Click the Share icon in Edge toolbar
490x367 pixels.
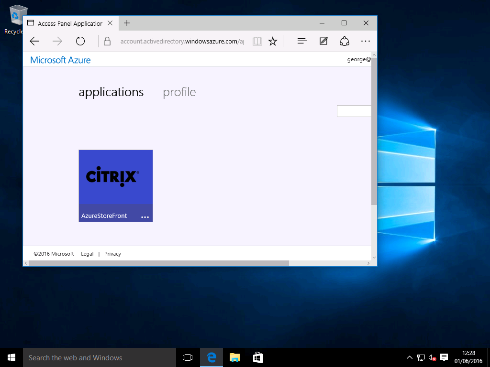[x=345, y=42]
